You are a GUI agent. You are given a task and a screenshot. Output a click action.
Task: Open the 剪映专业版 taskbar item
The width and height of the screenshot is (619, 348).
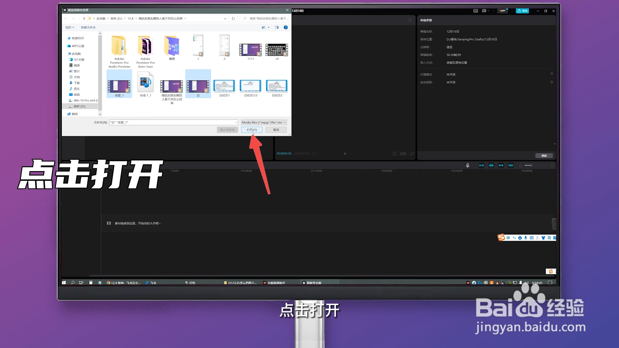[312, 283]
